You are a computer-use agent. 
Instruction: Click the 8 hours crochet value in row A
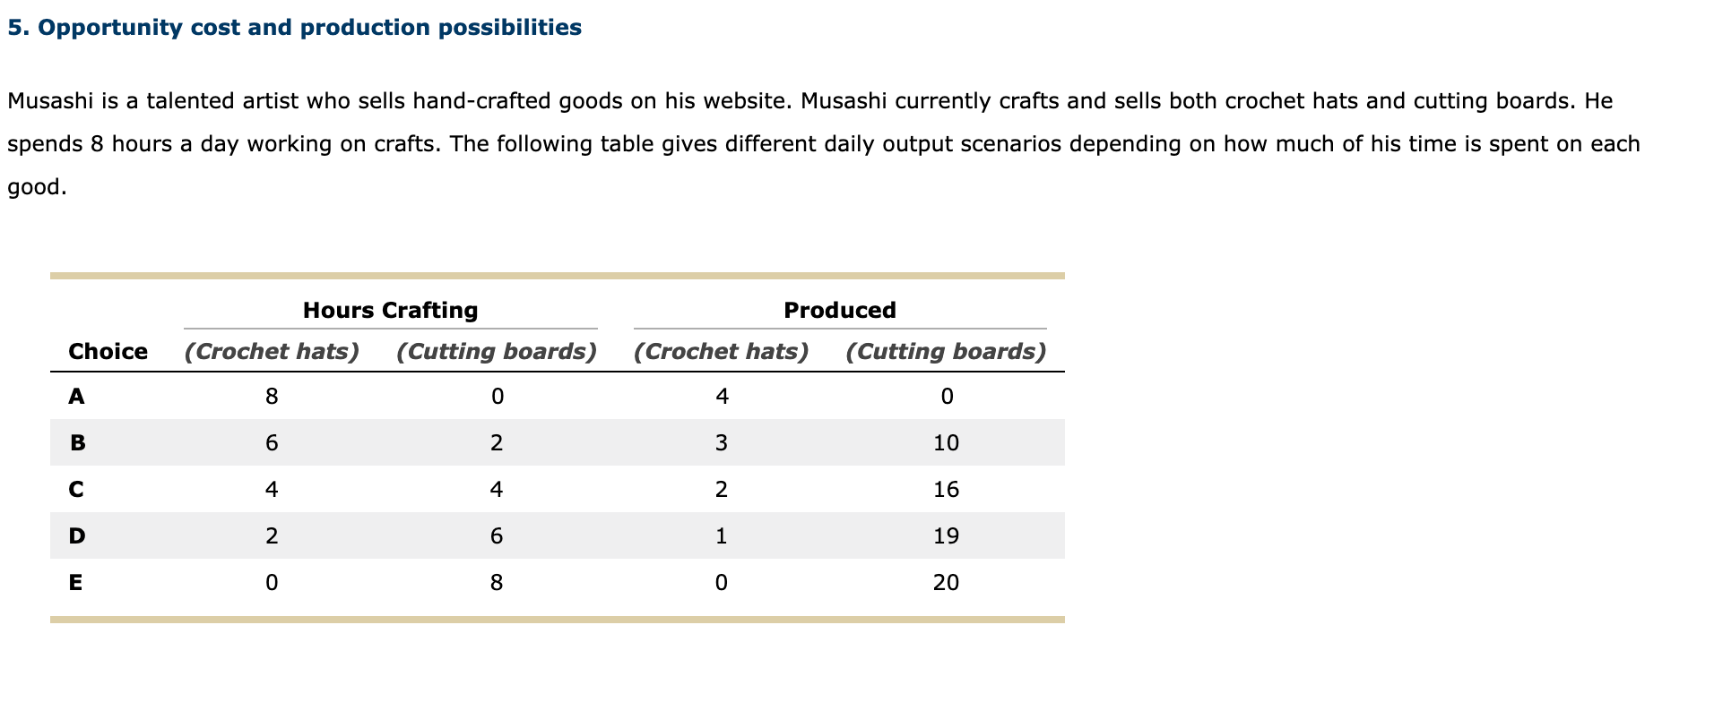tap(272, 396)
